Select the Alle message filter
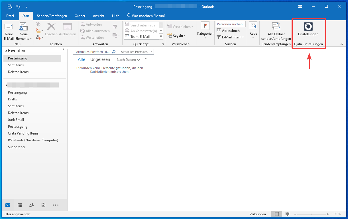Screen dimensions: 348x219 [82, 59]
